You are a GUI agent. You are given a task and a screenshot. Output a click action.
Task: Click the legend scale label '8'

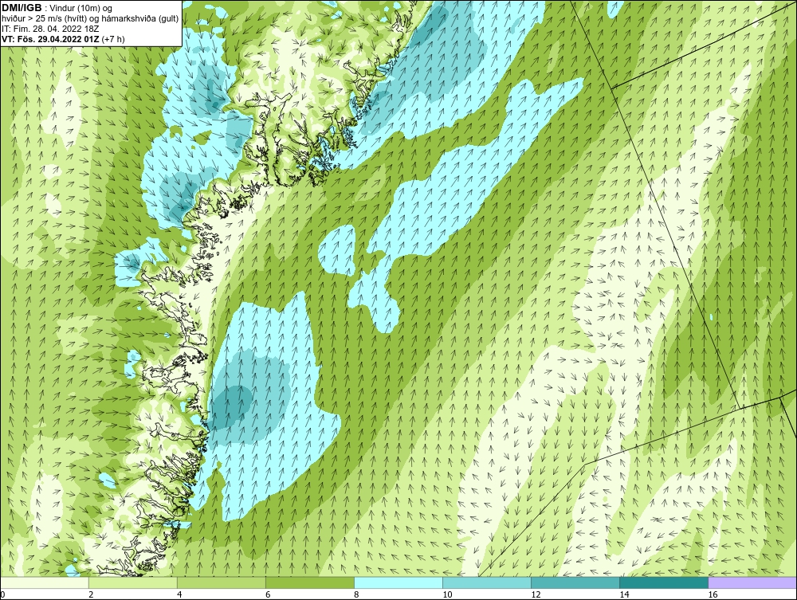356,595
